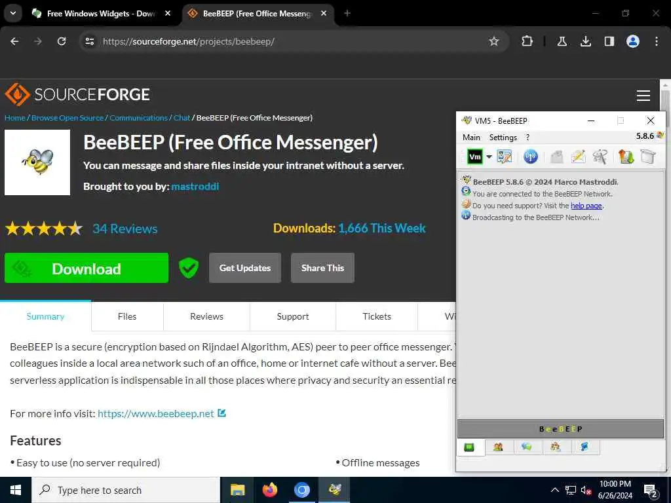
Task: Switch to the users tab in BeeBEEP
Action: (x=498, y=447)
